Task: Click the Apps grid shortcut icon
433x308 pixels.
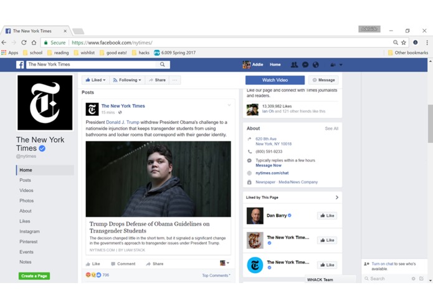Action: (x=4, y=52)
